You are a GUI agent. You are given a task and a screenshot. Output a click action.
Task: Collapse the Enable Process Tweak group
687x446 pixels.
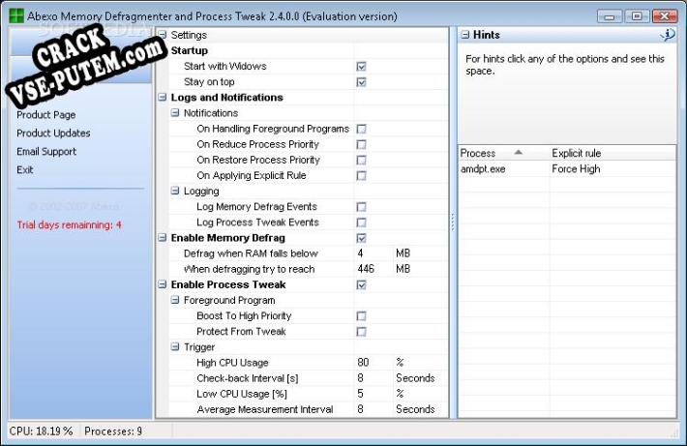(163, 284)
